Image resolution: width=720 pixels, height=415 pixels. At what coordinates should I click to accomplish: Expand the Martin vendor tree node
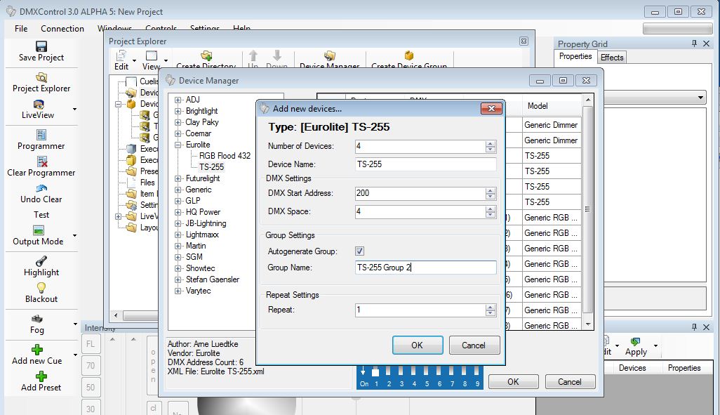[178, 246]
